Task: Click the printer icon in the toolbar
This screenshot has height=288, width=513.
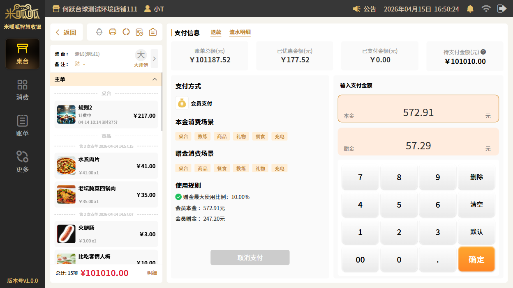Action: point(113,32)
